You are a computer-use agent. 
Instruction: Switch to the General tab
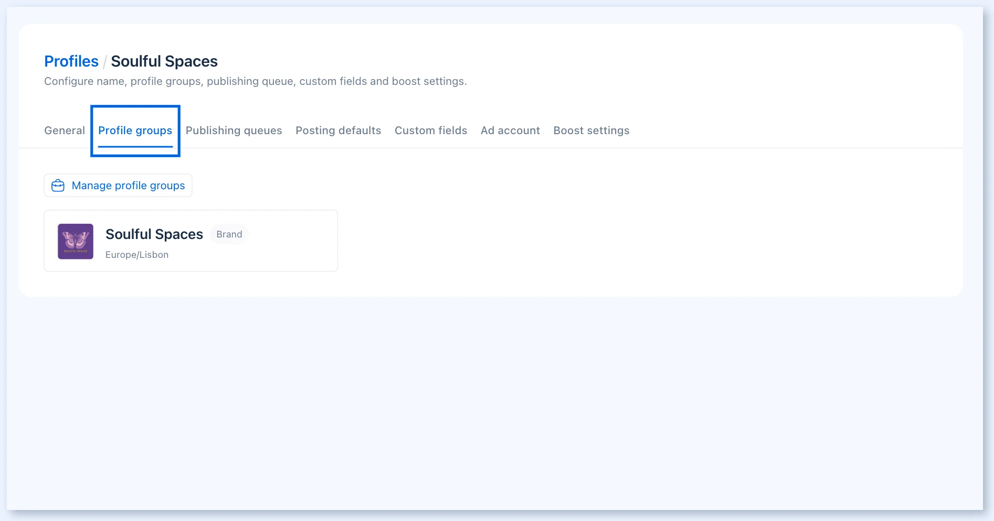(x=65, y=131)
